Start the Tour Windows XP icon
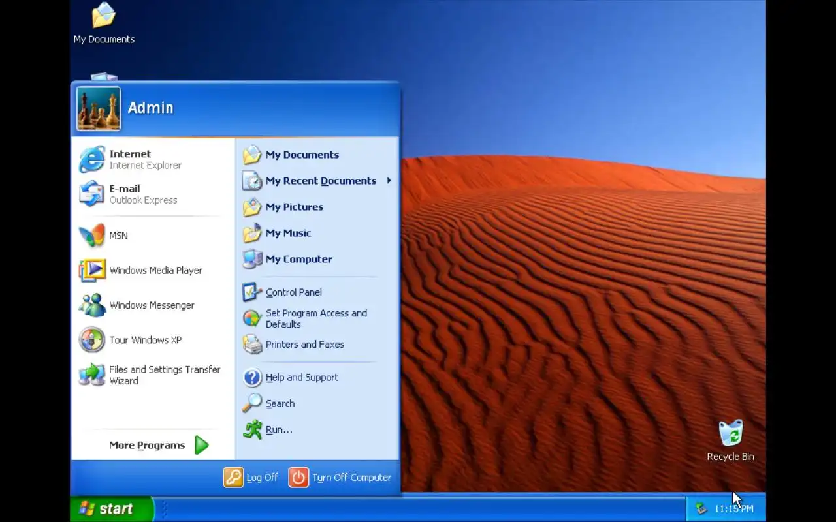The height and width of the screenshot is (522, 836). click(x=91, y=340)
